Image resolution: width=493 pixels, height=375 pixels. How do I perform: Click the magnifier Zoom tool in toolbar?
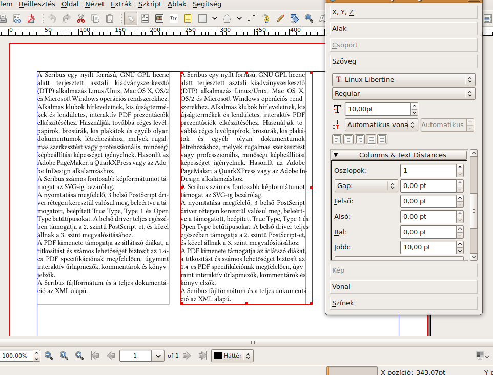309,19
